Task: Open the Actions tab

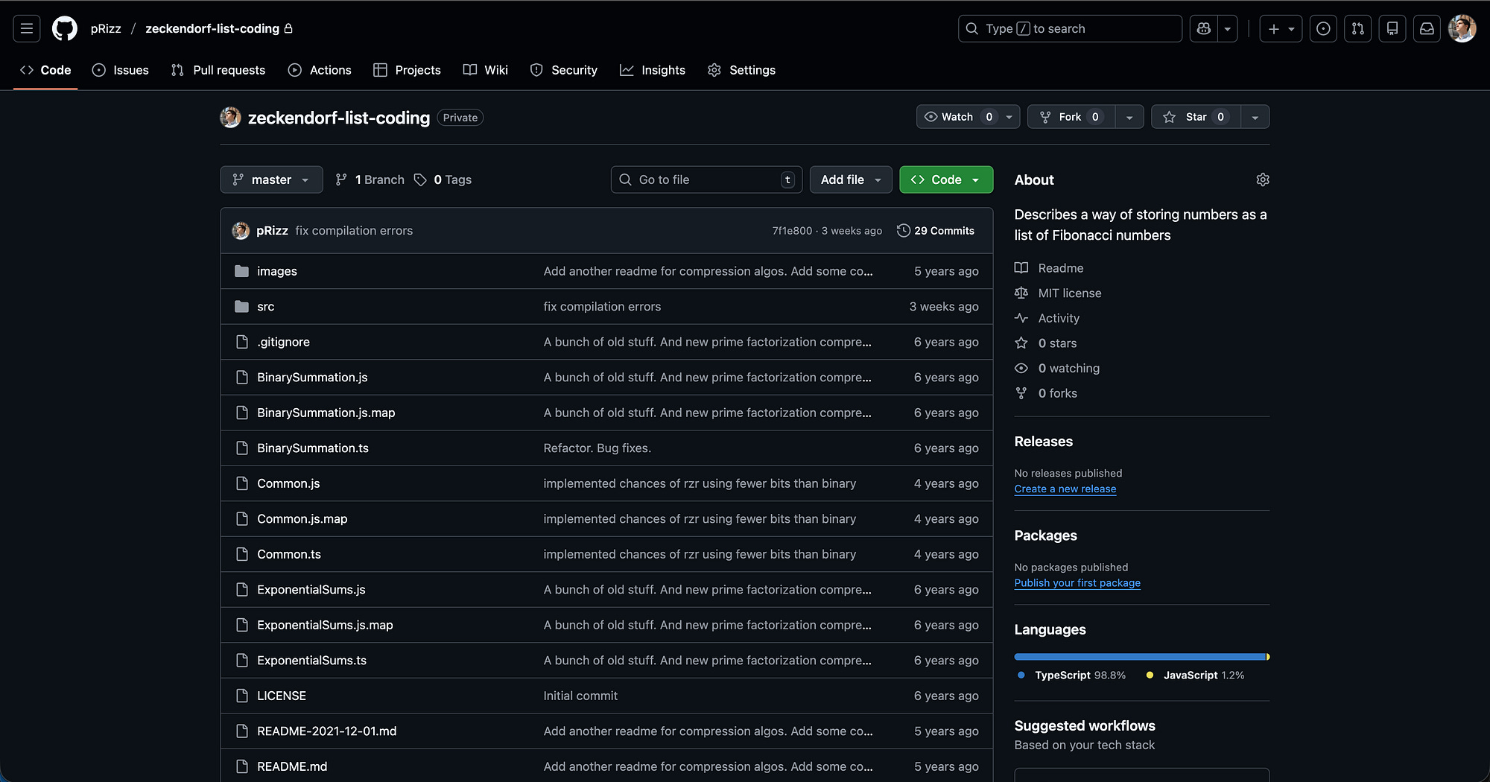Action: tap(320, 70)
